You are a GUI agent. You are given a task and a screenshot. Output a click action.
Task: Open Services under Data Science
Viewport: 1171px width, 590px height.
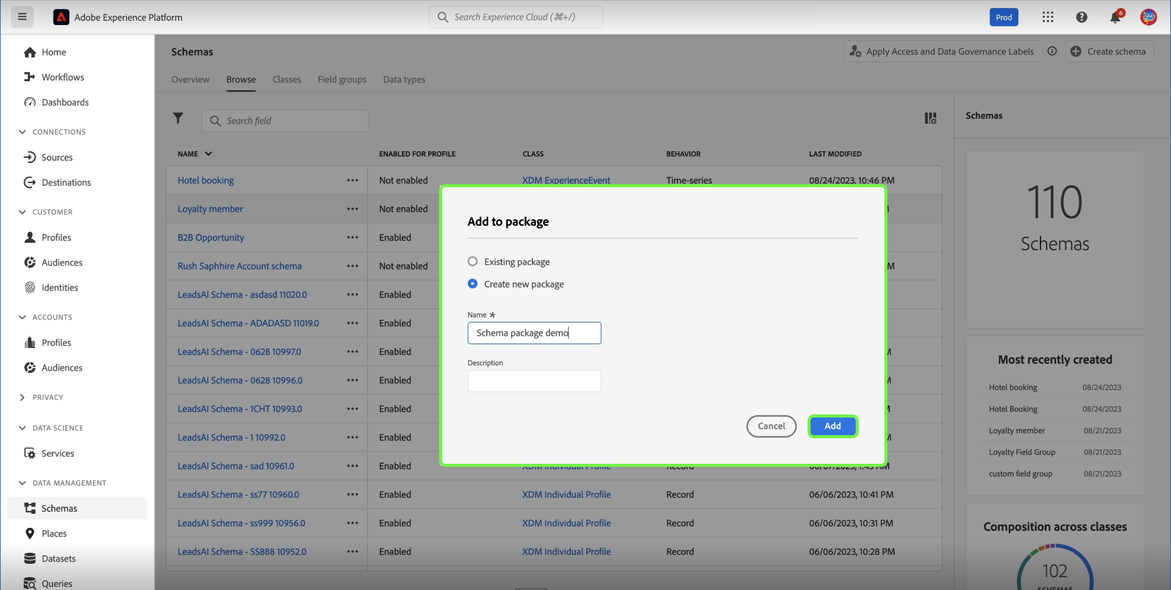pos(58,453)
